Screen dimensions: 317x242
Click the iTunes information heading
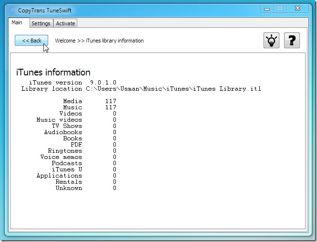click(x=53, y=72)
